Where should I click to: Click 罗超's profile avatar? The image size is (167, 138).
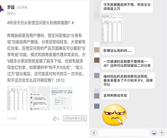(2, 9)
